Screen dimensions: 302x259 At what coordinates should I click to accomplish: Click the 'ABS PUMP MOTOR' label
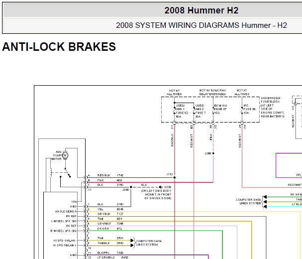pos(57,155)
